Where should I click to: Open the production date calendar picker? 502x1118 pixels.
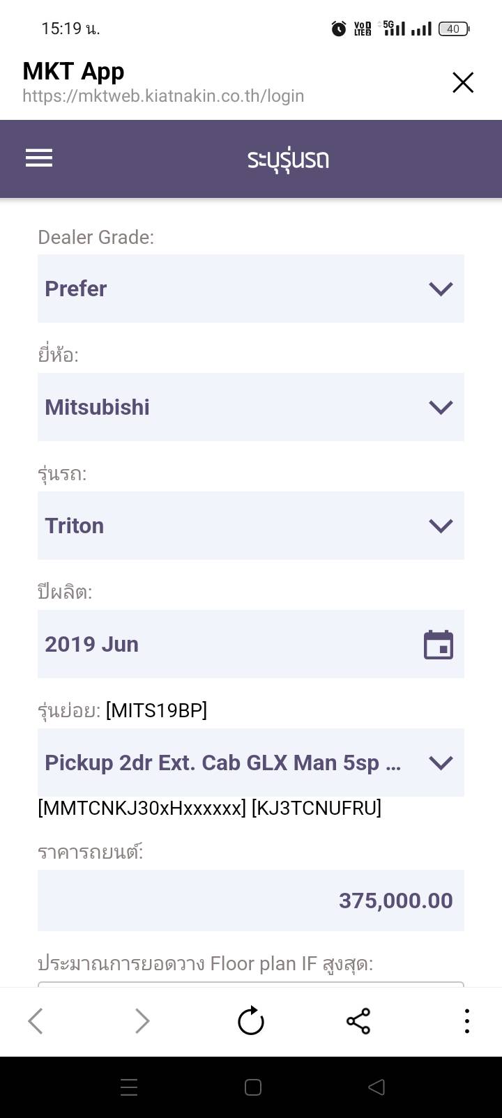439,644
